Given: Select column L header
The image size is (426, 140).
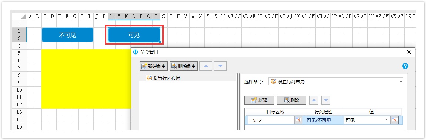Looking at the screenshot, I should click(112, 17).
